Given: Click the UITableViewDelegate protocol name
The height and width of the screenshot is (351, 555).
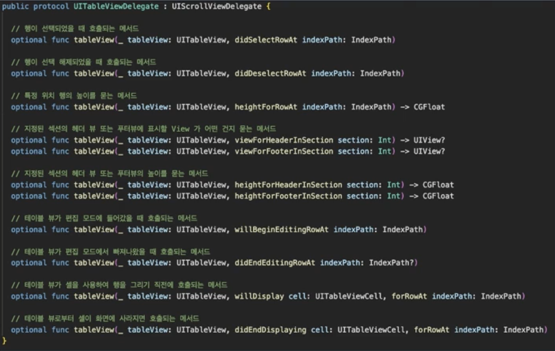Looking at the screenshot, I should tap(116, 6).
